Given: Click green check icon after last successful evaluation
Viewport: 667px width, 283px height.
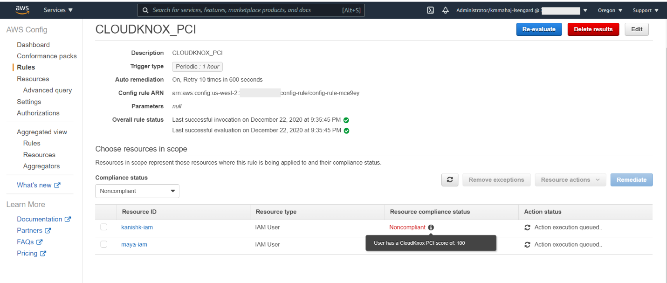Looking at the screenshot, I should click(346, 131).
